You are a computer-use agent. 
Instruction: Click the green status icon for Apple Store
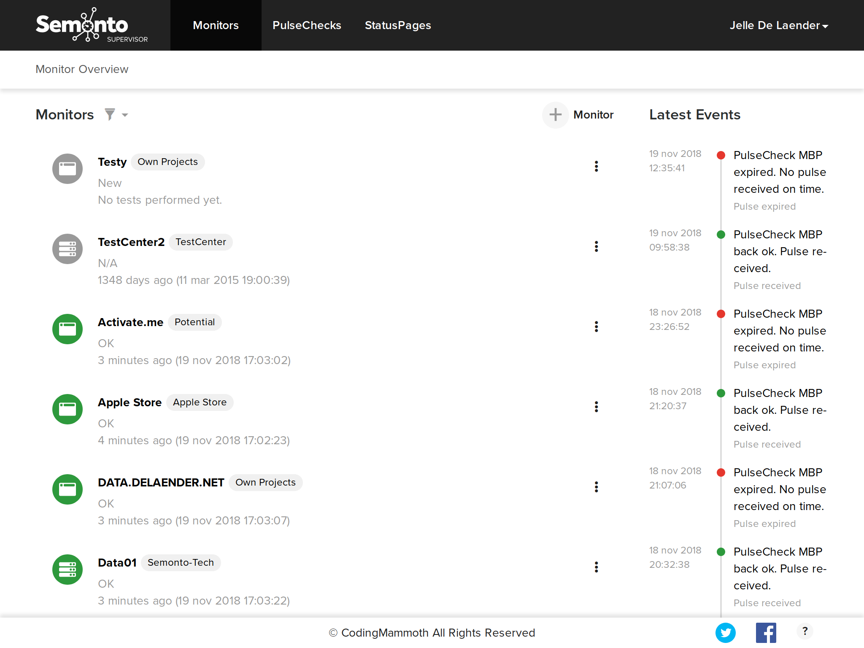point(67,409)
